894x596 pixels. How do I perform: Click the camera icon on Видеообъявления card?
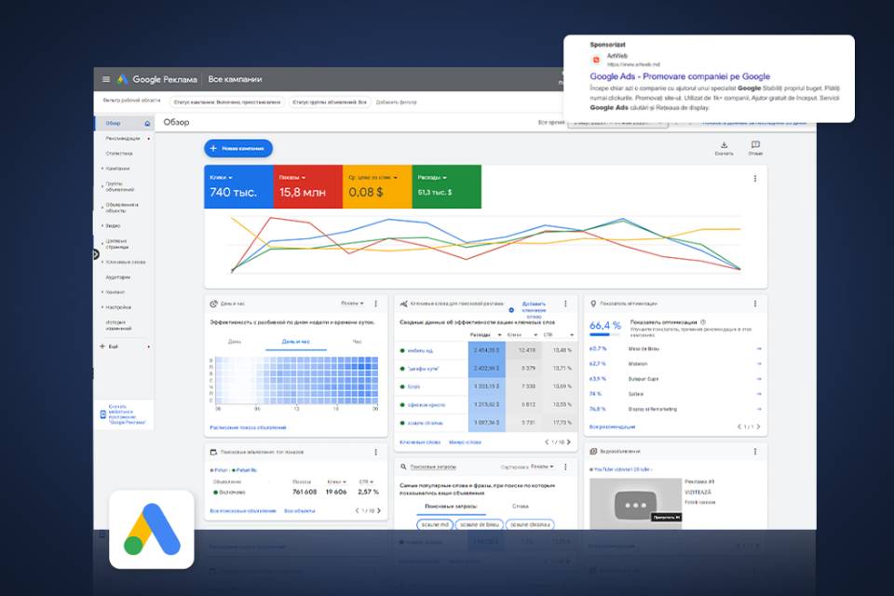592,452
